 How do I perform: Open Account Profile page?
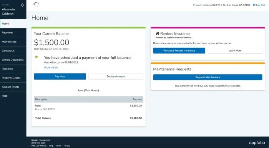13,87
